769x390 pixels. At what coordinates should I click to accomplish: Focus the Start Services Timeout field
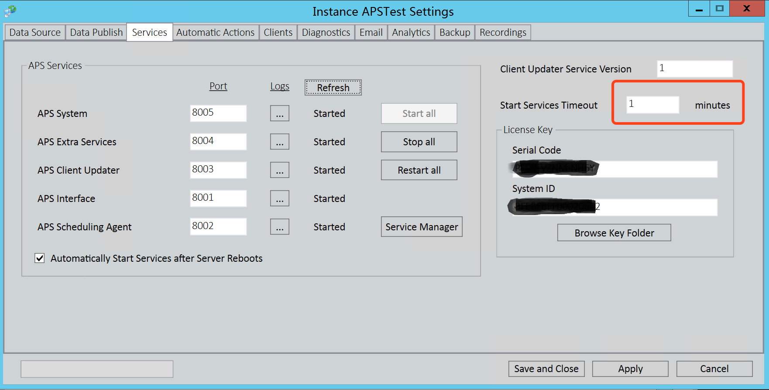[x=652, y=105]
